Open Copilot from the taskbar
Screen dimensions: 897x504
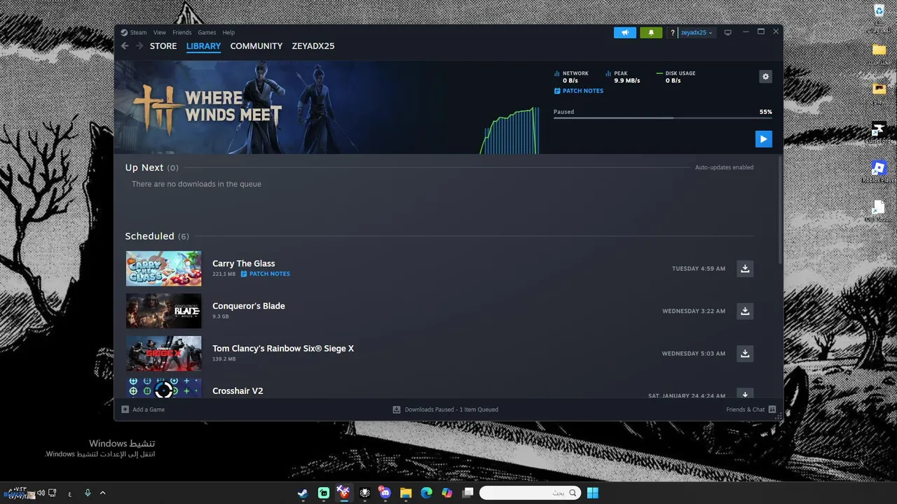click(x=447, y=493)
